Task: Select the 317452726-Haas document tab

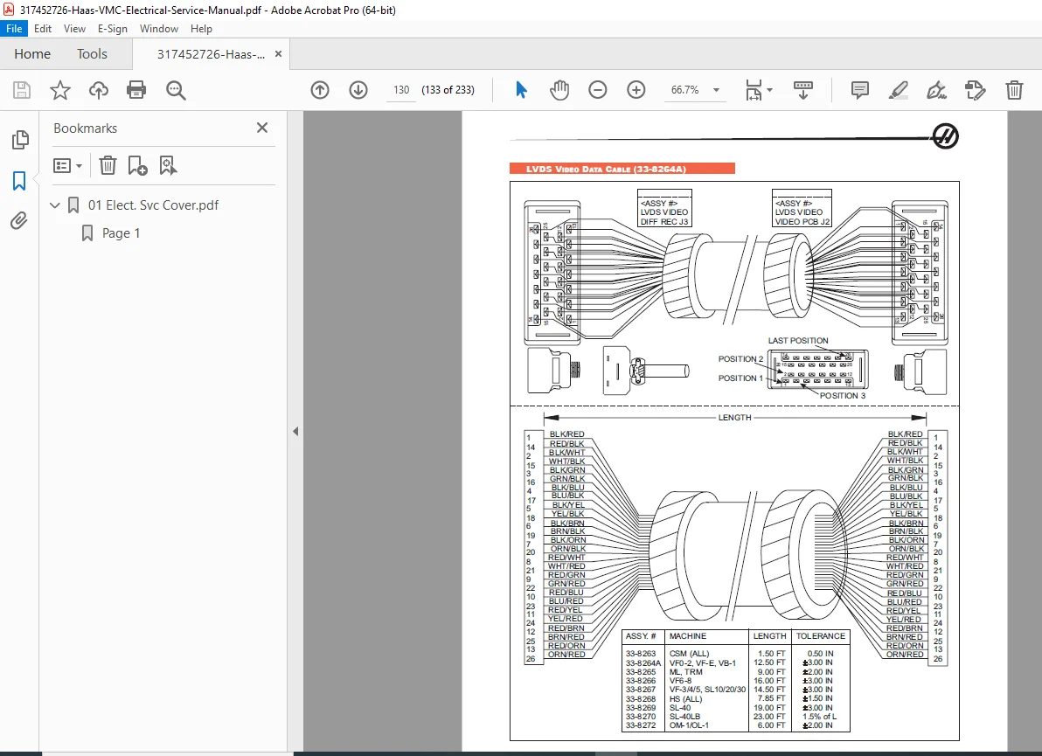Action: pos(211,54)
